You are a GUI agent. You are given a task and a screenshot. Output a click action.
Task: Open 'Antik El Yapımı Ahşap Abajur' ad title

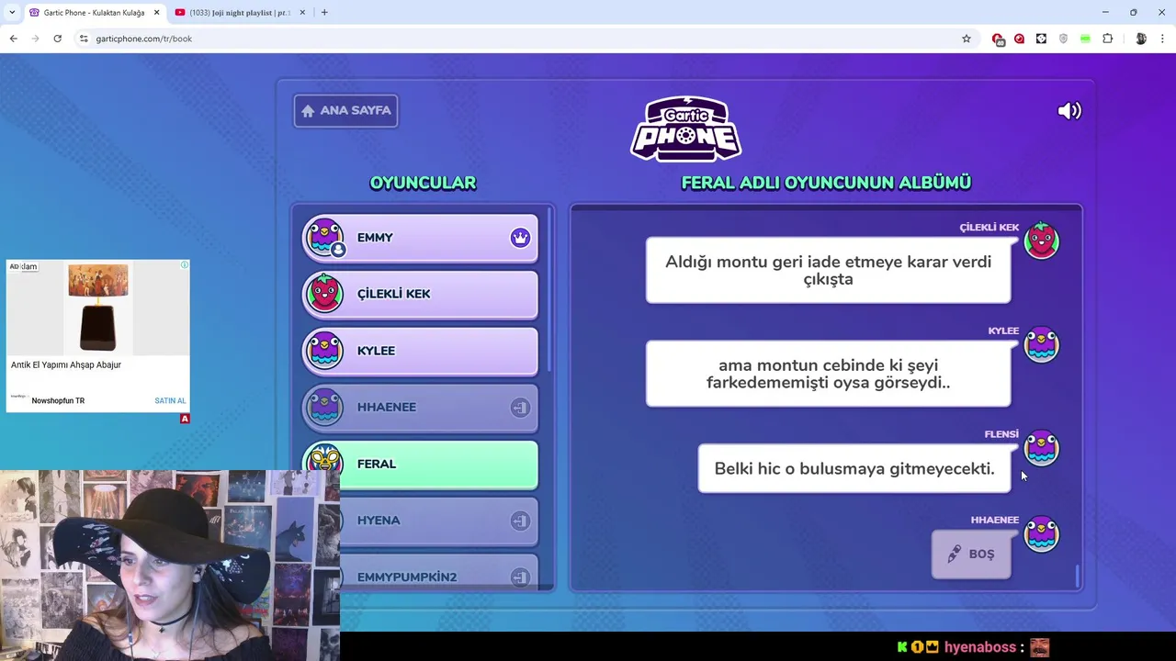click(66, 365)
